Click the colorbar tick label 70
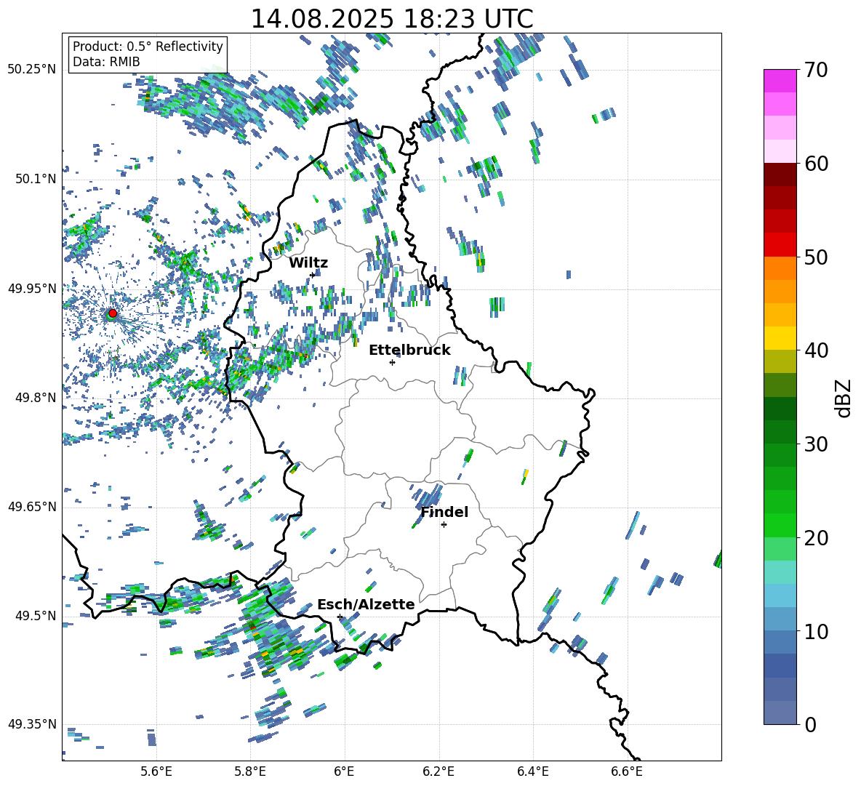861x786 pixels. [817, 71]
